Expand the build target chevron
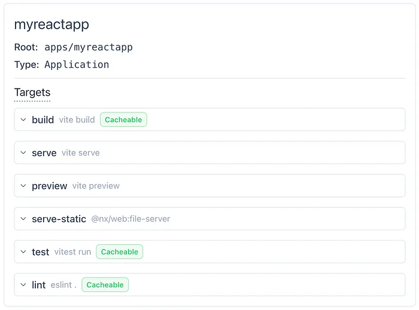The image size is (419, 310). pos(23,120)
